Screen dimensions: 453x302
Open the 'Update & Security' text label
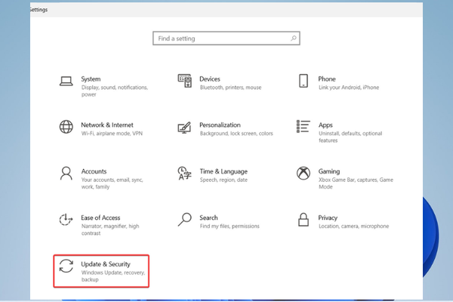click(106, 263)
